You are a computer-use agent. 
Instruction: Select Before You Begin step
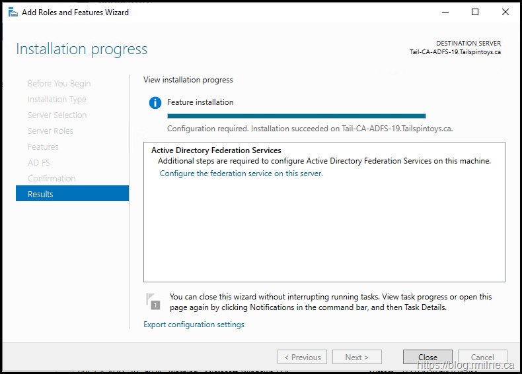coord(59,84)
